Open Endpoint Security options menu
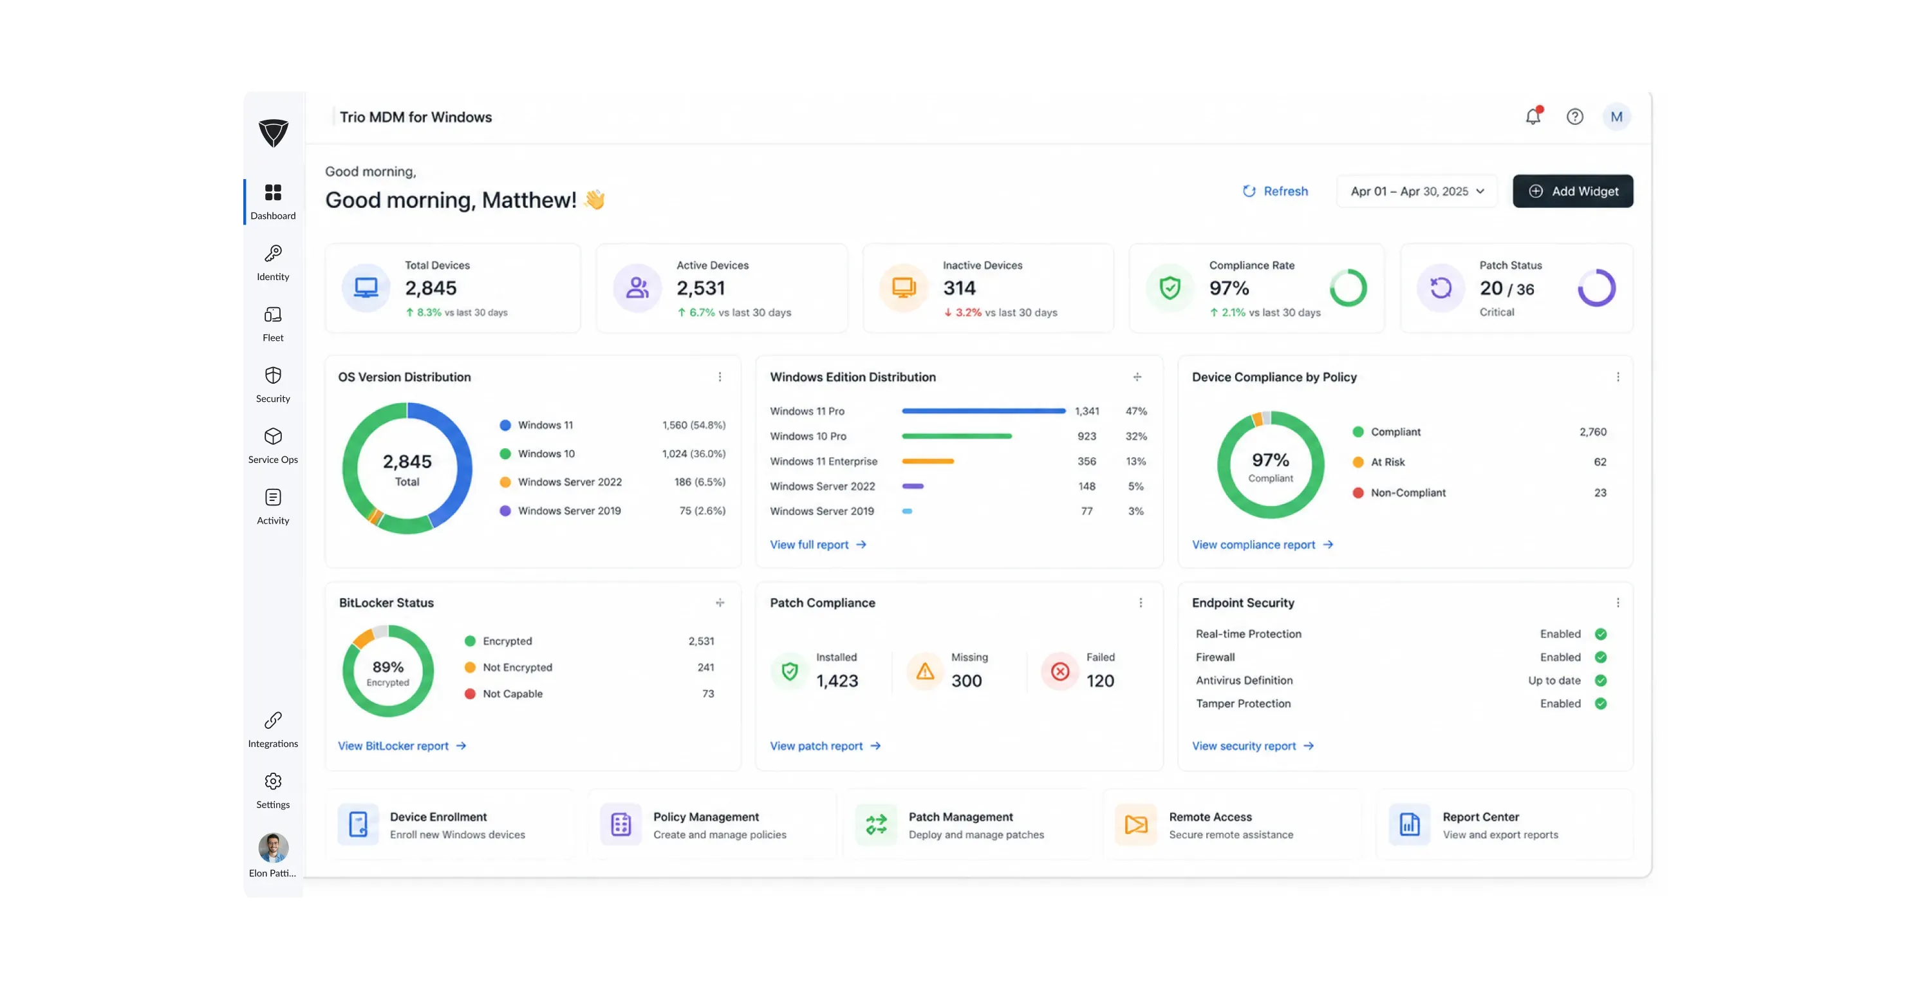The width and height of the screenshot is (1931, 989). 1618,603
